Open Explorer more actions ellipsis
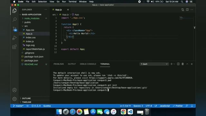206x116 pixels. (x=46, y=10)
